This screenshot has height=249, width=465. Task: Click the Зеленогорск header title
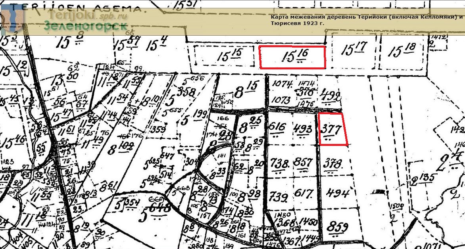[x=86, y=27]
